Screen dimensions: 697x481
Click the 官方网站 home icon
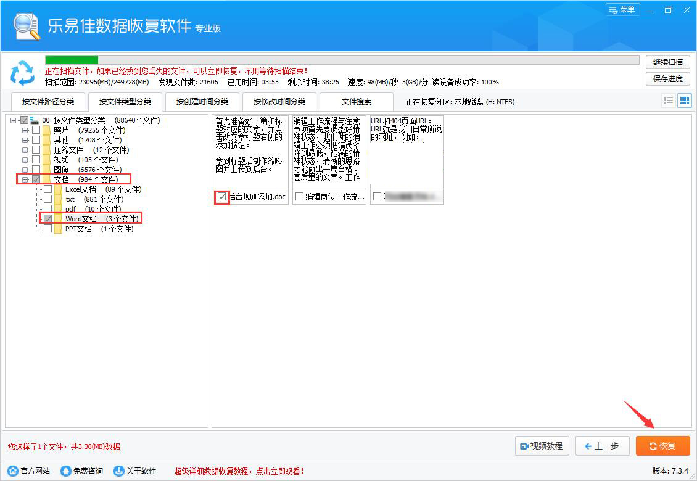(13, 471)
